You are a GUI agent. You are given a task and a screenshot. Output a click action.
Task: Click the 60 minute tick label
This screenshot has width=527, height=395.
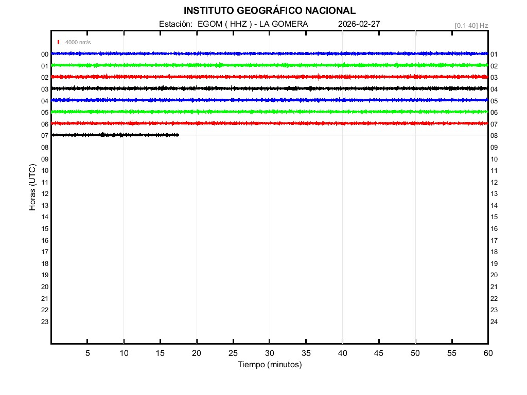[487, 353]
